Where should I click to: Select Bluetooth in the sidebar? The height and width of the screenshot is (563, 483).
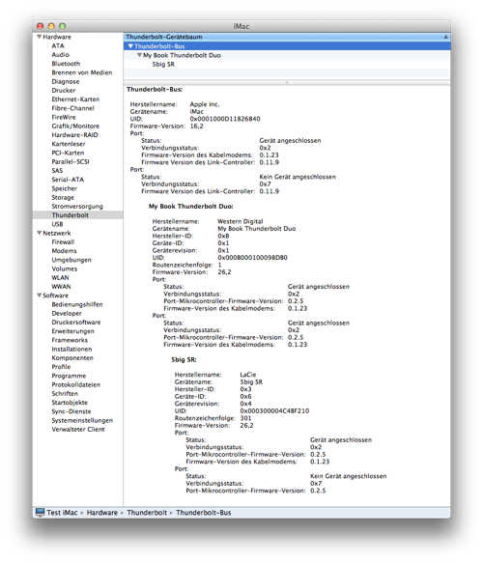pos(66,64)
